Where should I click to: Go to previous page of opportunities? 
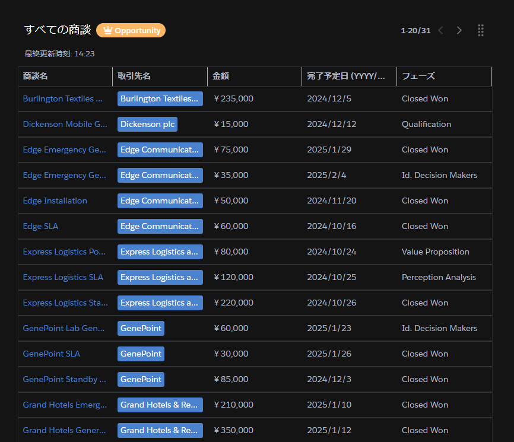click(440, 30)
